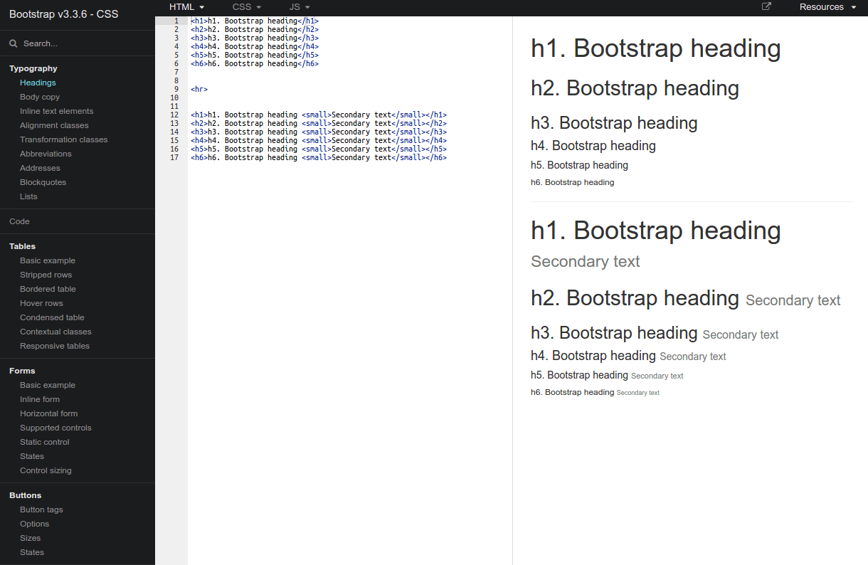Click the search magnifier icon
Screen dimensions: 868x565
(12, 43)
